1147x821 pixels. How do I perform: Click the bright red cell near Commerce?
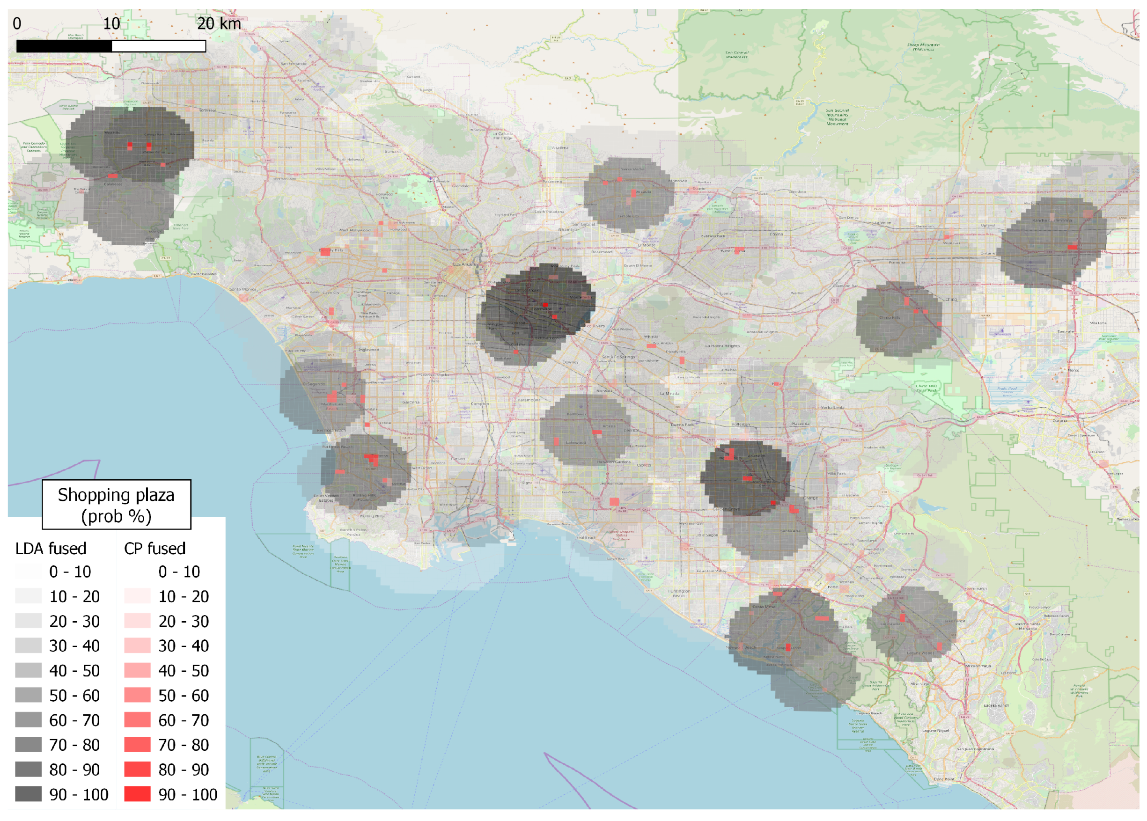click(x=545, y=305)
